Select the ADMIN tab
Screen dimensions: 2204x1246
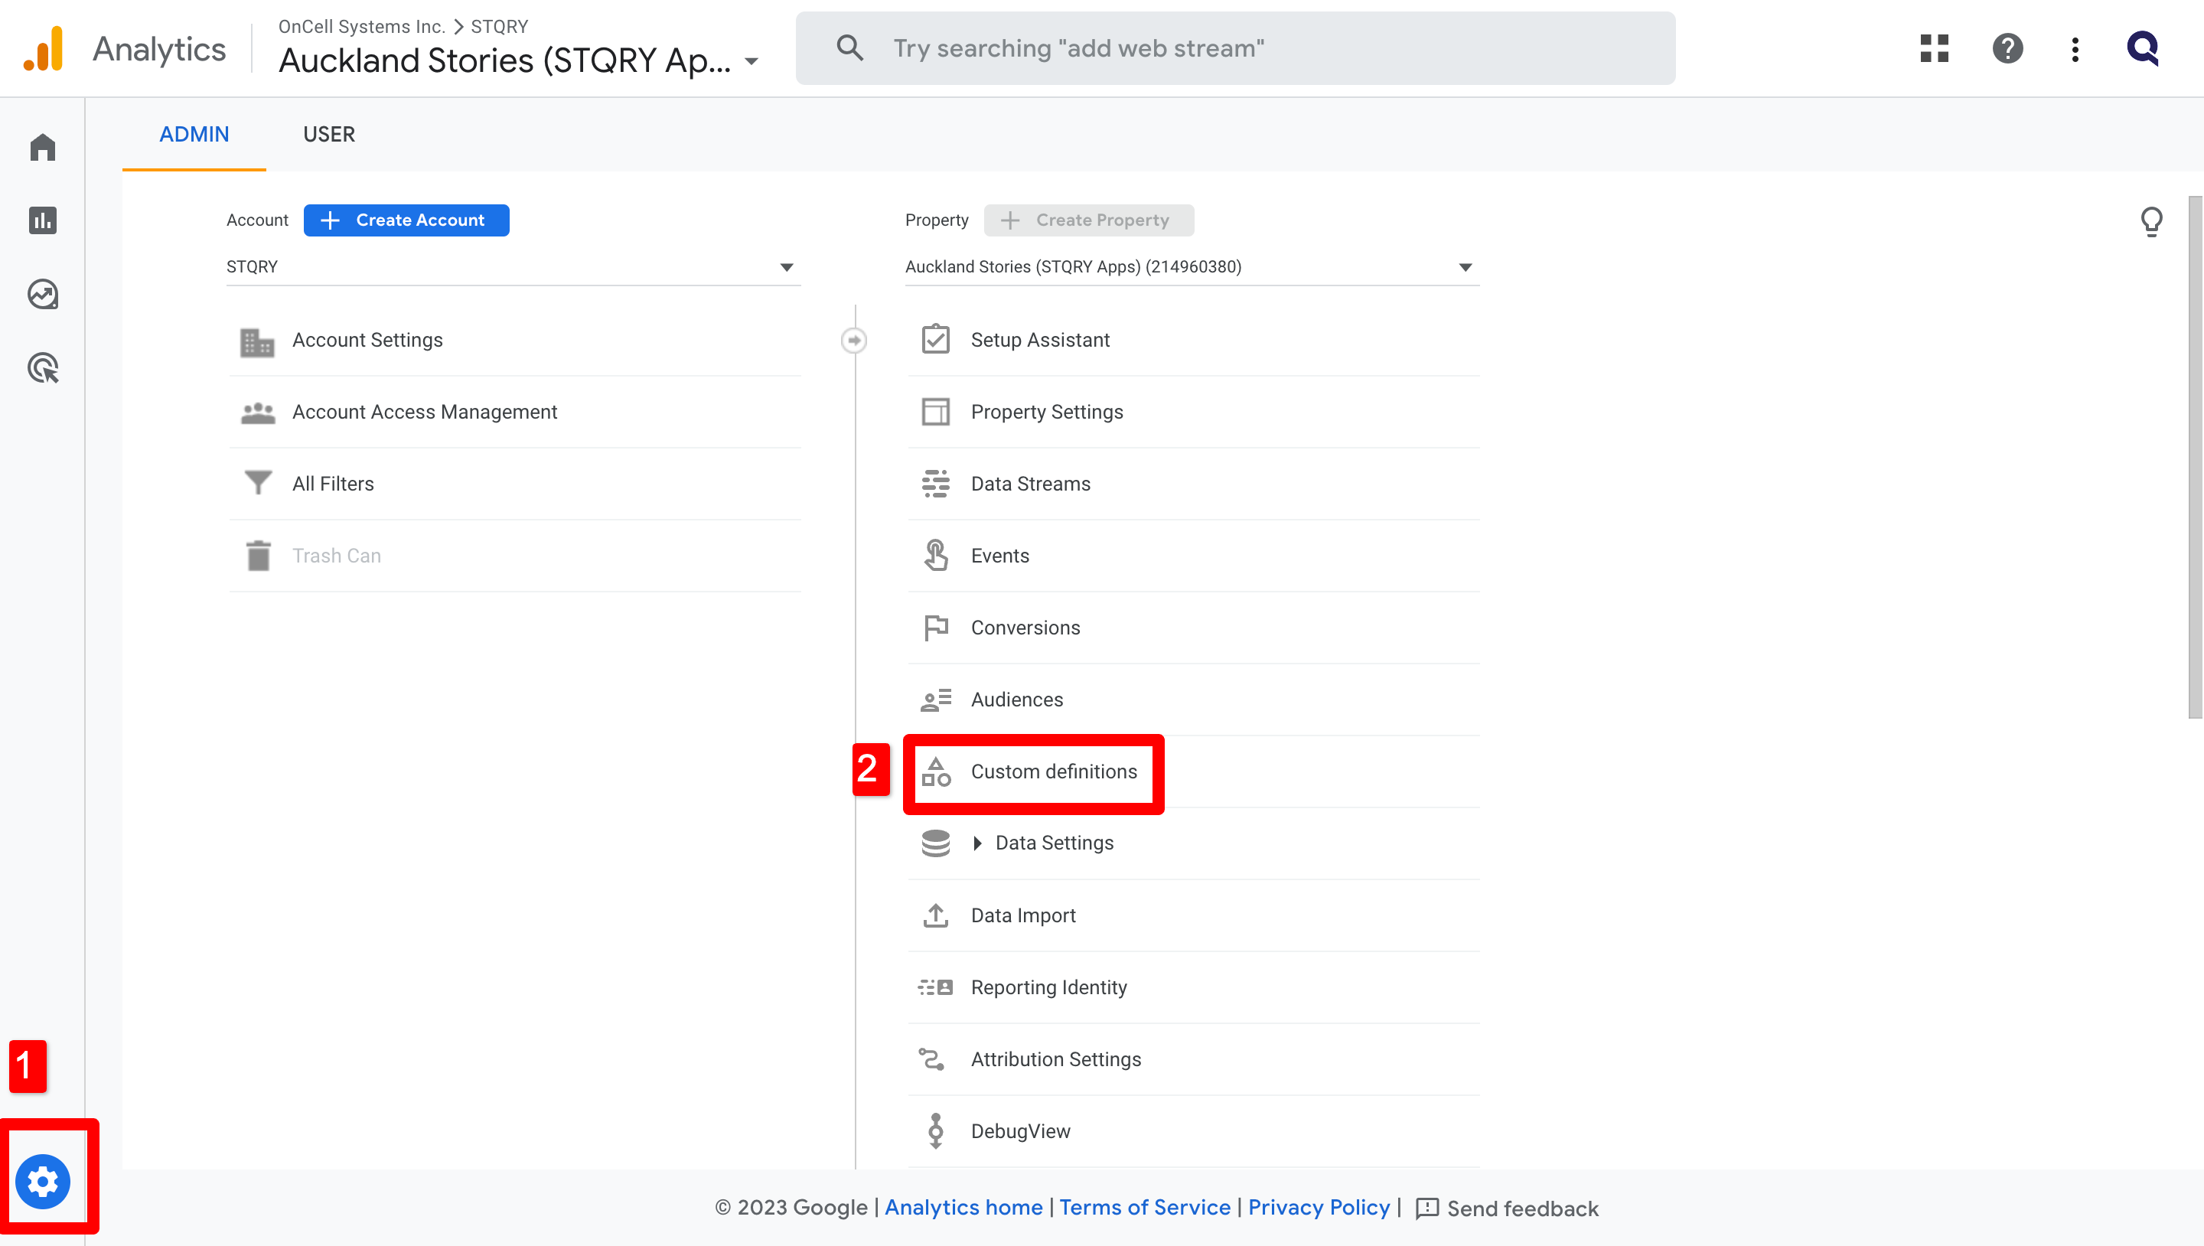tap(194, 135)
